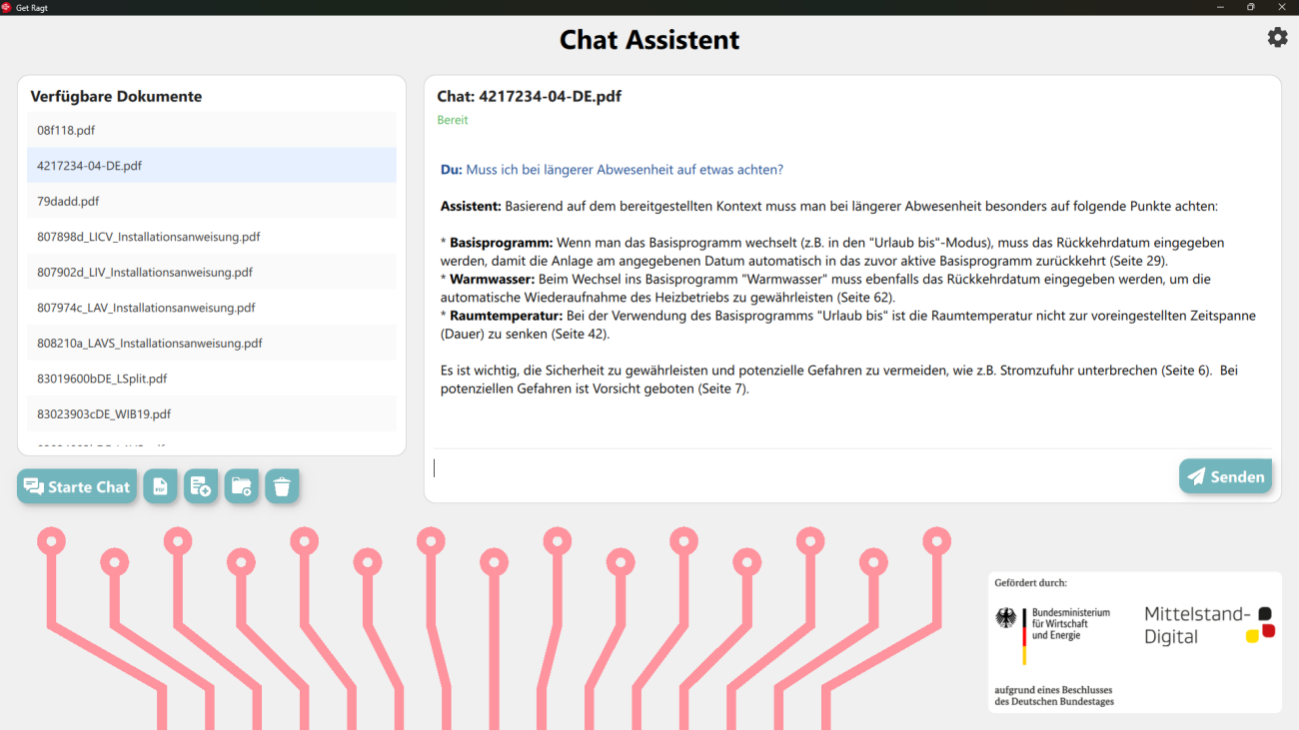Click the add folder icon button
The image size is (1299, 730).
click(x=242, y=486)
